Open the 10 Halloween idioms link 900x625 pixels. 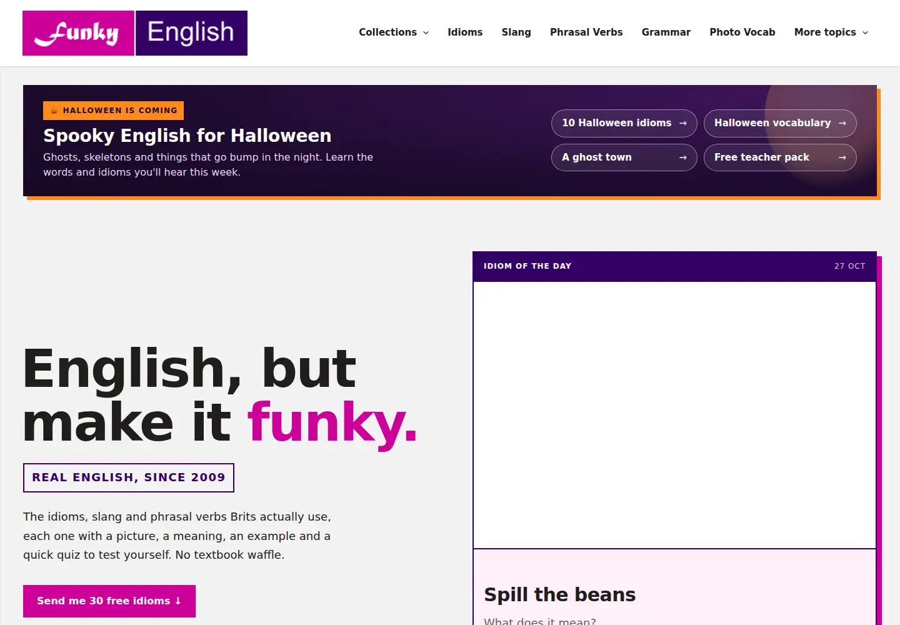pos(624,123)
